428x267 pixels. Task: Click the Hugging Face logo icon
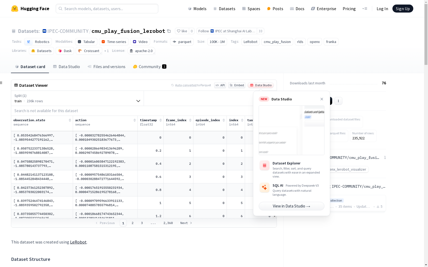pos(15,9)
